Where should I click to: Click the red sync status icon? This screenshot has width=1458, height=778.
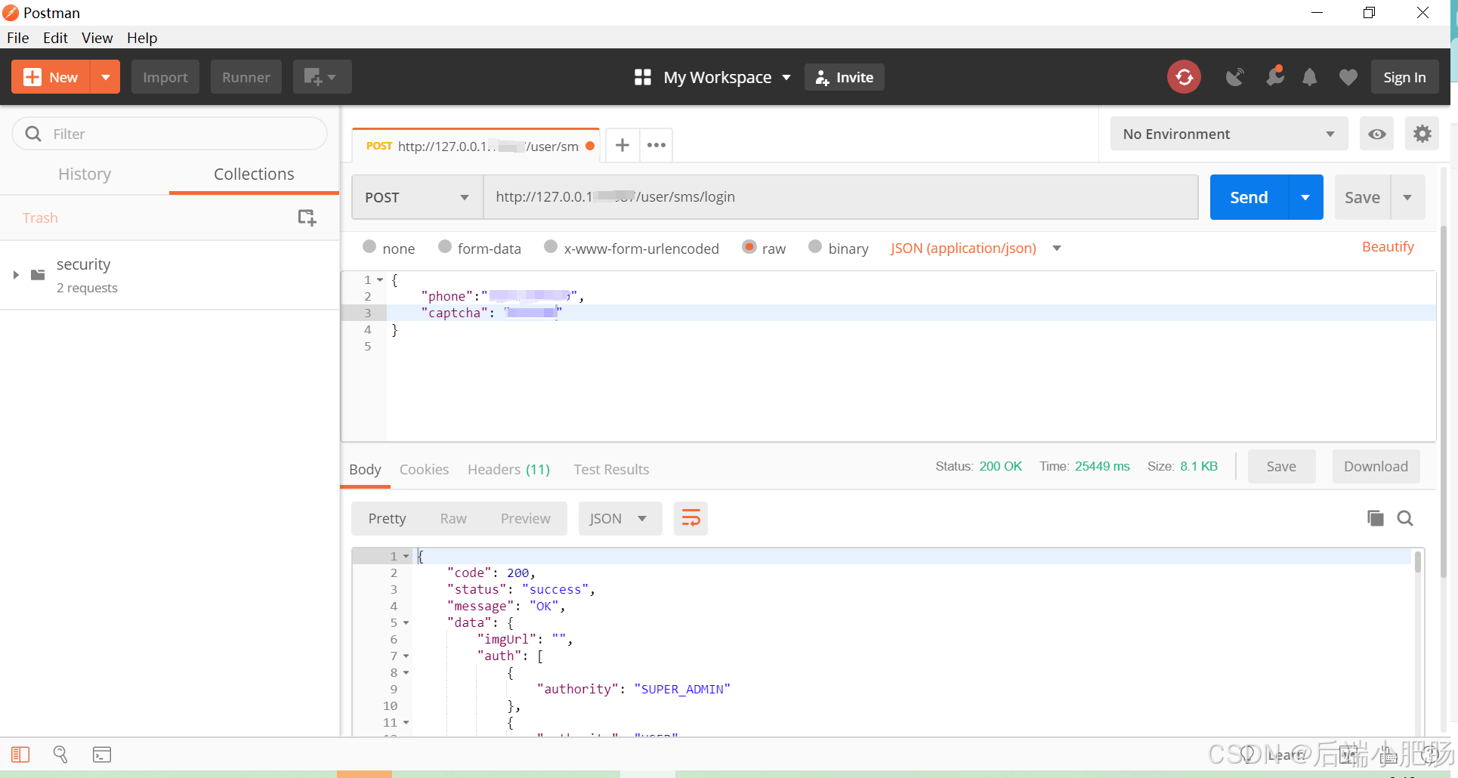click(x=1184, y=77)
